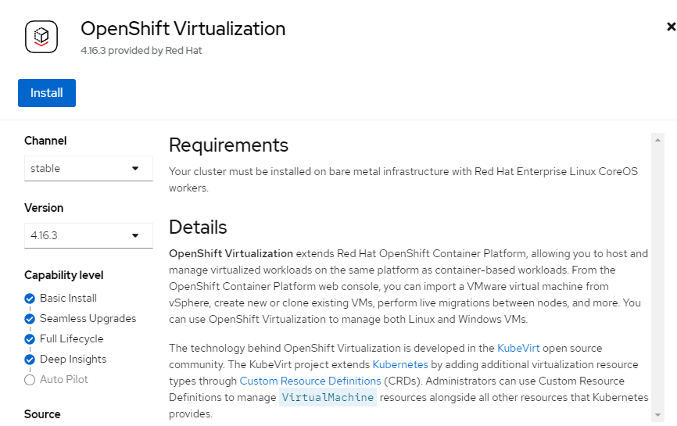Screen dimensions: 677x426
Task: Click the Requirements heading
Action: tap(228, 145)
